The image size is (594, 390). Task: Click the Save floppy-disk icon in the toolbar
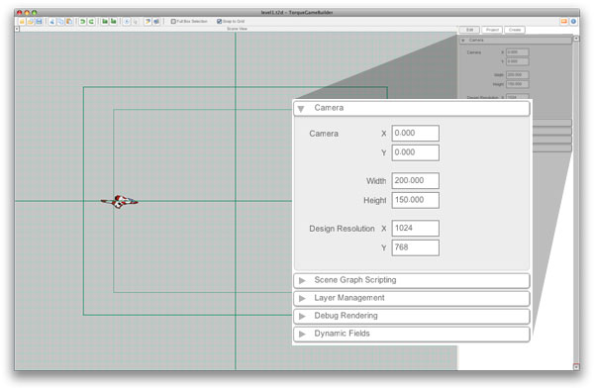coord(39,22)
